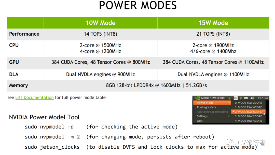The width and height of the screenshot is (275, 155).
Task: Click the GPU row label
Action: tap(14, 62)
